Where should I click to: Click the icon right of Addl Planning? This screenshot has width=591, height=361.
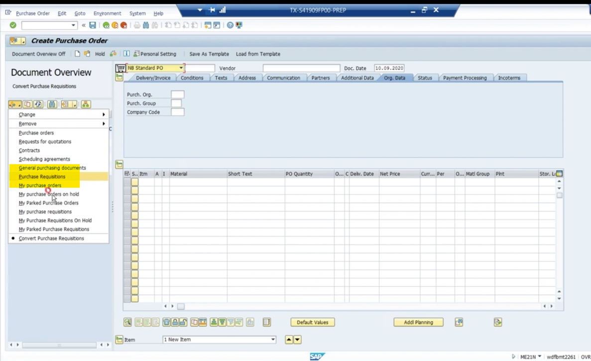click(x=459, y=322)
